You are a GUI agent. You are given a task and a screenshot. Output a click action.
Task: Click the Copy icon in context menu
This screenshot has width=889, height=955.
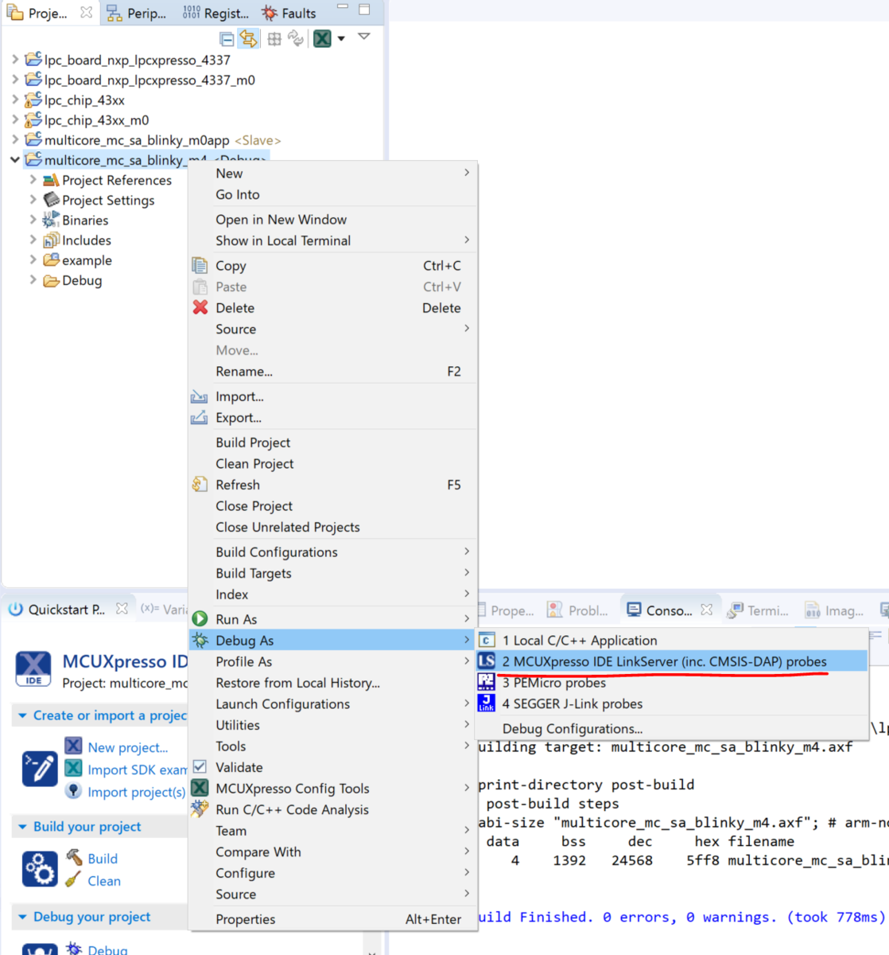(x=200, y=265)
